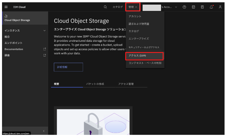Open the cost estimator calculator icon

[x=202, y=7]
